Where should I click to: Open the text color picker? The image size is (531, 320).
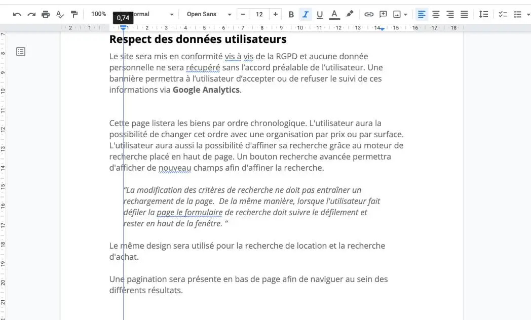(334, 14)
